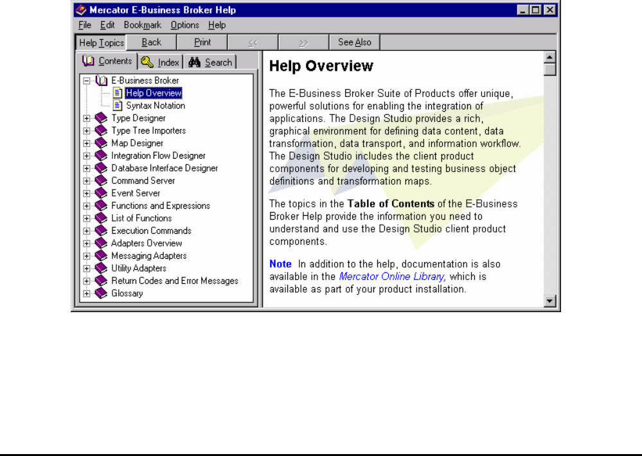The height and width of the screenshot is (456, 642).
Task: Expand the Adapters Overview node
Action: click(86, 243)
